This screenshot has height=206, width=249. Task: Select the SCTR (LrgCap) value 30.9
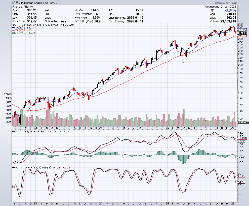98,21
